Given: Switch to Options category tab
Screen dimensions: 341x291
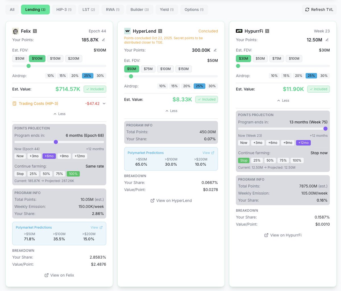Looking at the screenshot, I should click(194, 9).
